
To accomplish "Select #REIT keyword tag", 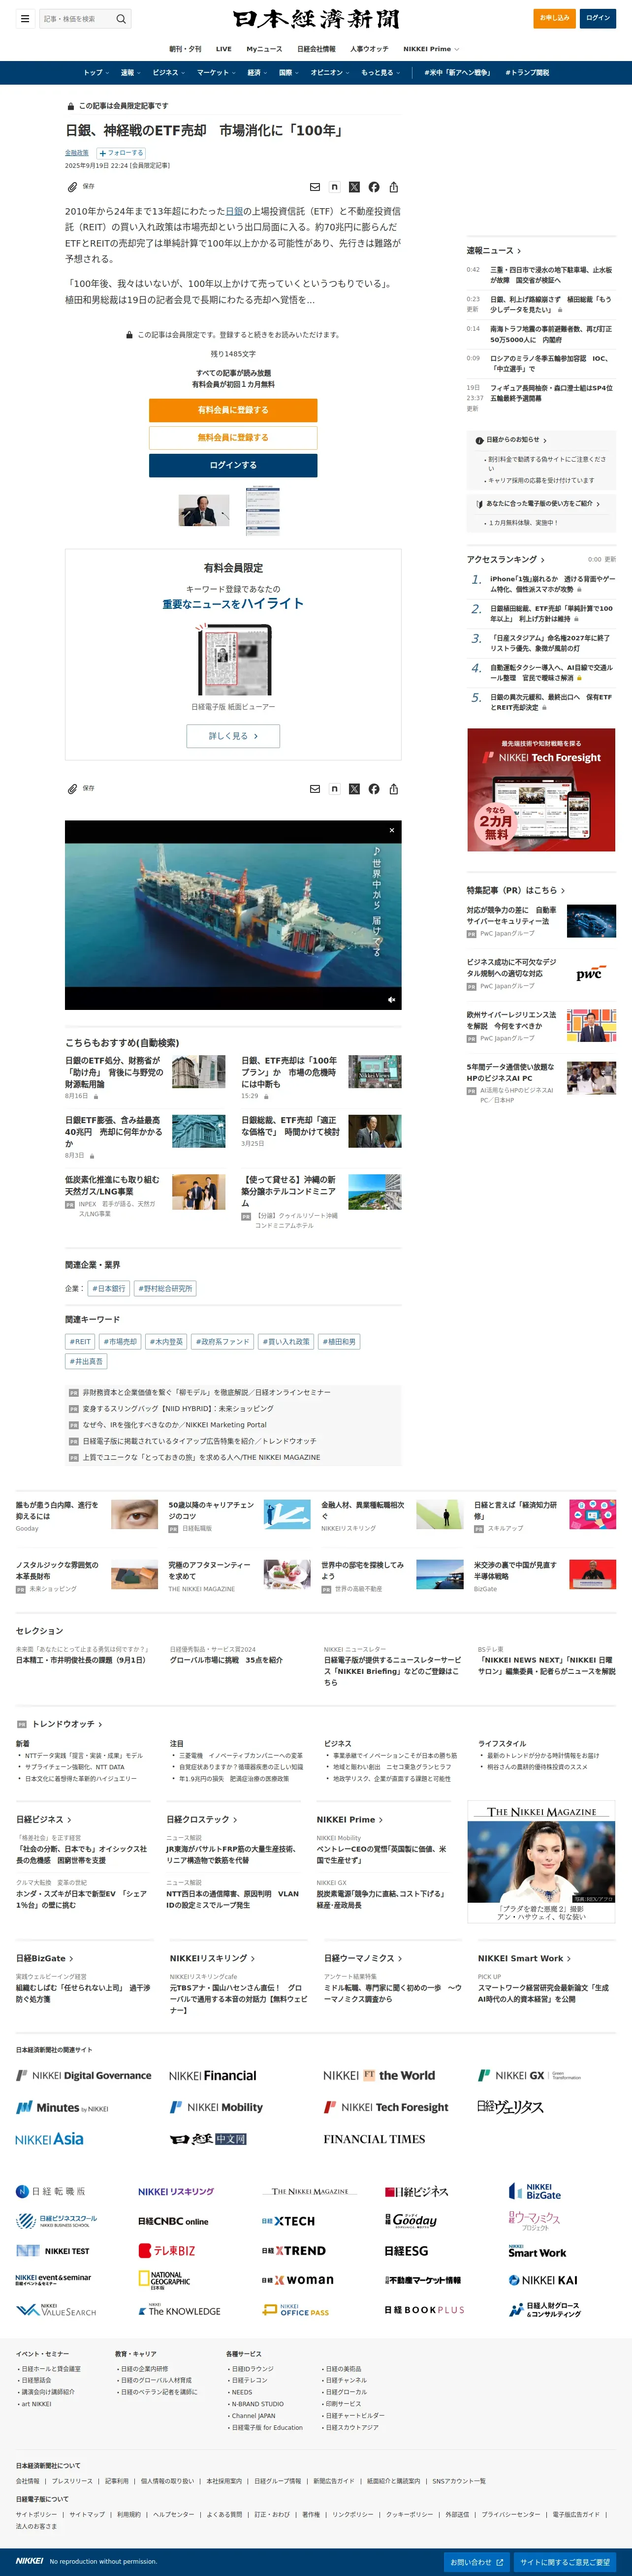I will point(80,1342).
